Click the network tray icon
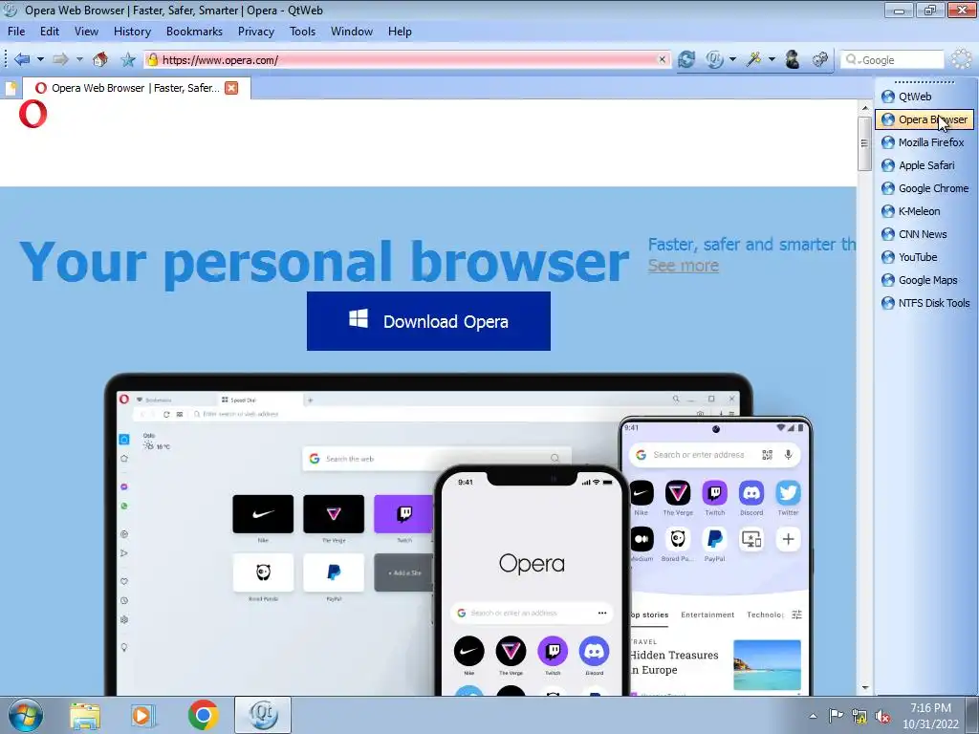The width and height of the screenshot is (979, 734). [859, 717]
